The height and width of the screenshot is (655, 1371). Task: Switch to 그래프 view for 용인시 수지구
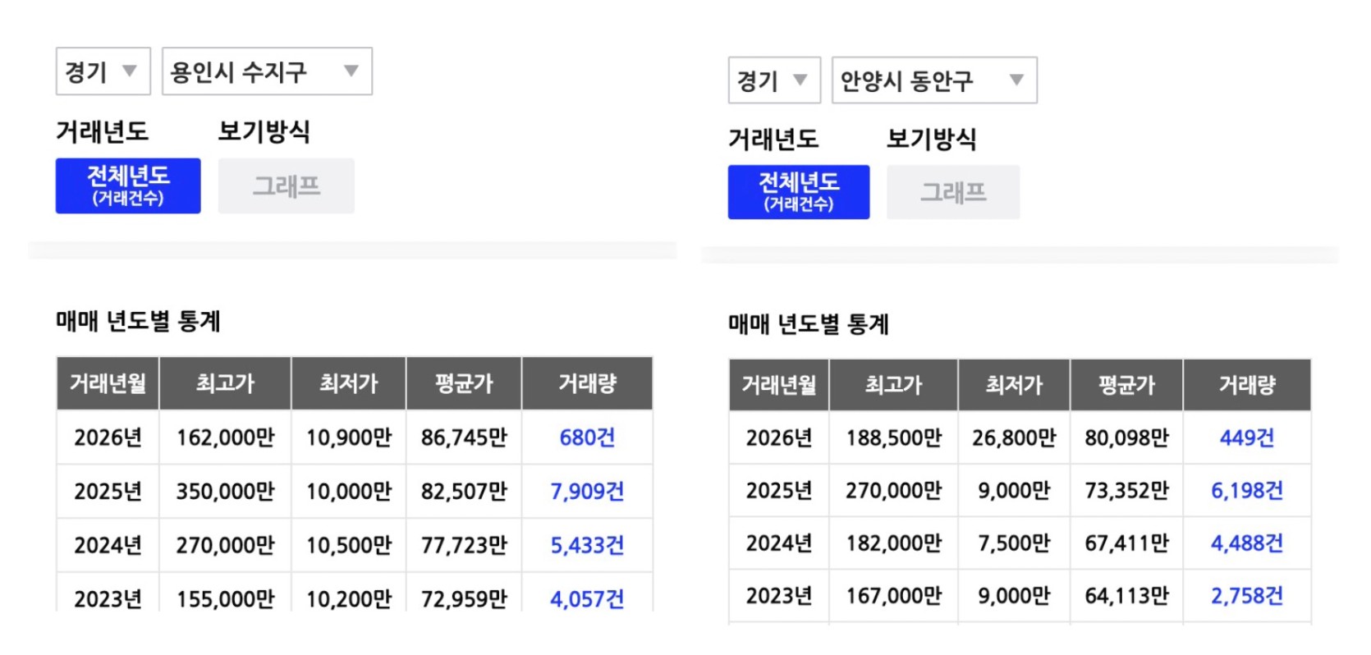tap(286, 186)
